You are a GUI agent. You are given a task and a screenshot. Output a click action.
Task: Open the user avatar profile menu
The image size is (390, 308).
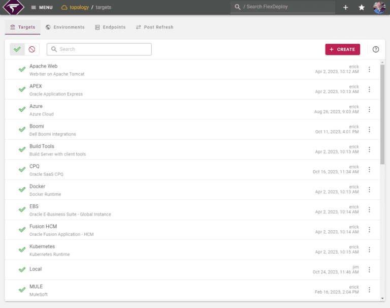click(x=379, y=7)
